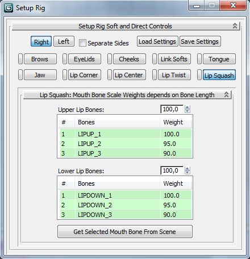
Task: Click Save Settings
Action: click(x=200, y=41)
